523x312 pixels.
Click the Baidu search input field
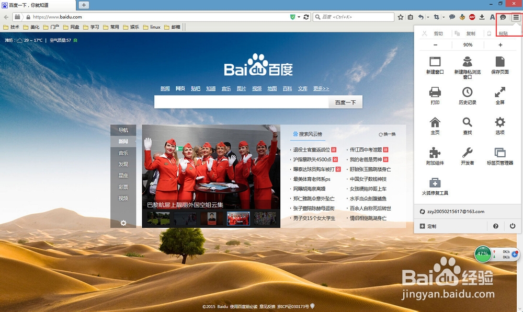(x=241, y=102)
